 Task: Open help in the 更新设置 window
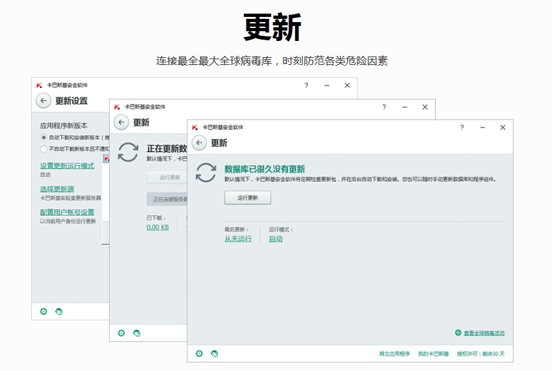(x=306, y=86)
